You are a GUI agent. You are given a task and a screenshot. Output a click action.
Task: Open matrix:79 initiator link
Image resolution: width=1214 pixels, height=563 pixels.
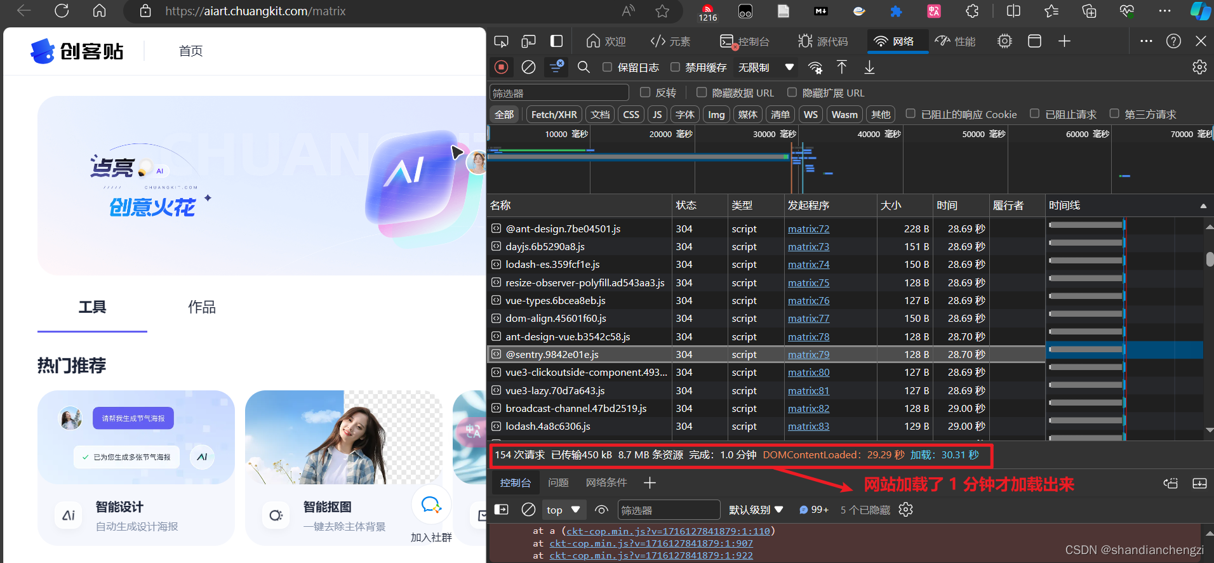point(808,355)
